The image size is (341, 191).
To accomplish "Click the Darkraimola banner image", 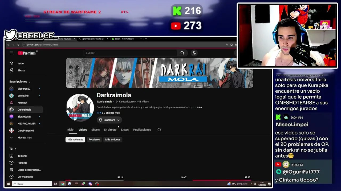I will [x=159, y=73].
